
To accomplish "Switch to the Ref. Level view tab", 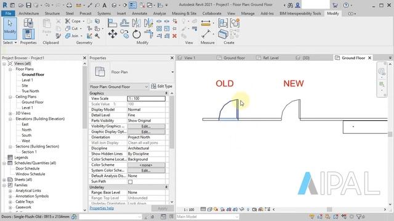I will (x=271, y=58).
